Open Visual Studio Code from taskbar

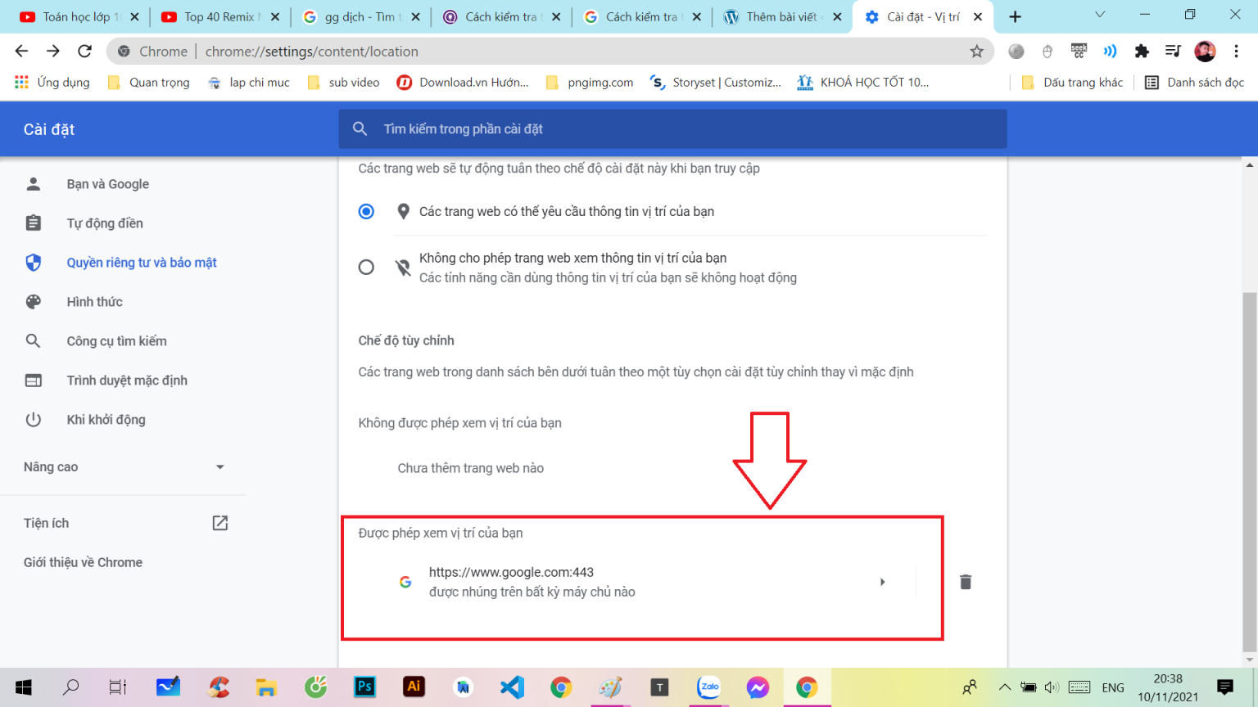[512, 687]
